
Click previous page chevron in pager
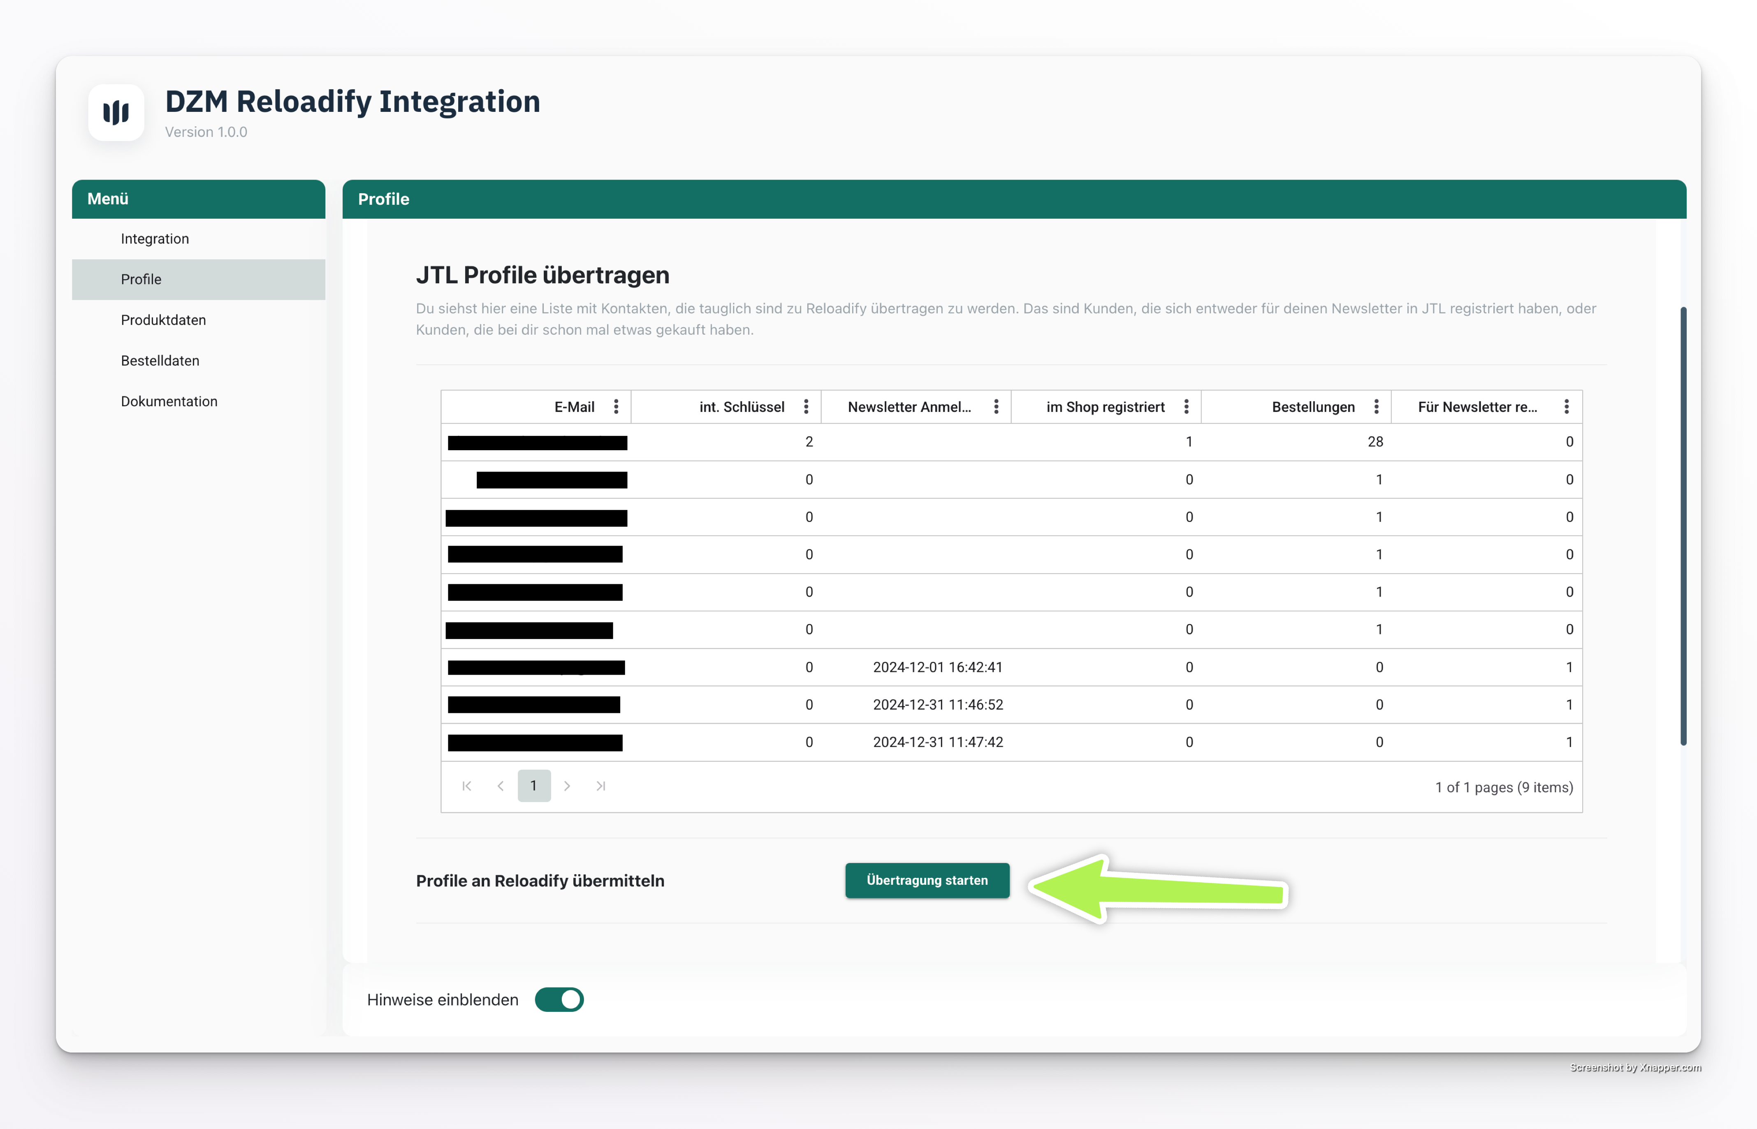coord(500,786)
